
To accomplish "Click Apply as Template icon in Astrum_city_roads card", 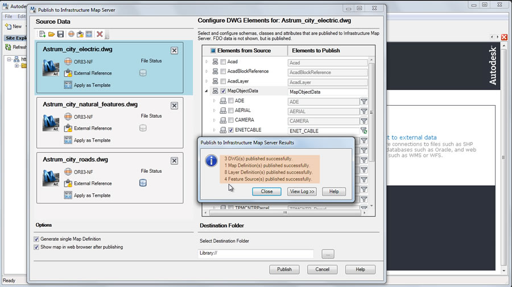I will (68, 195).
